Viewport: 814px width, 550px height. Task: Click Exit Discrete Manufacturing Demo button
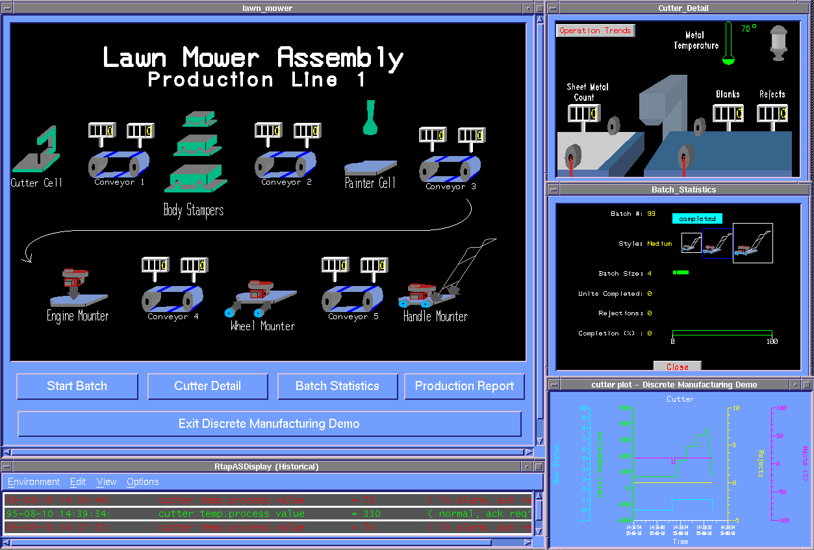click(x=269, y=424)
